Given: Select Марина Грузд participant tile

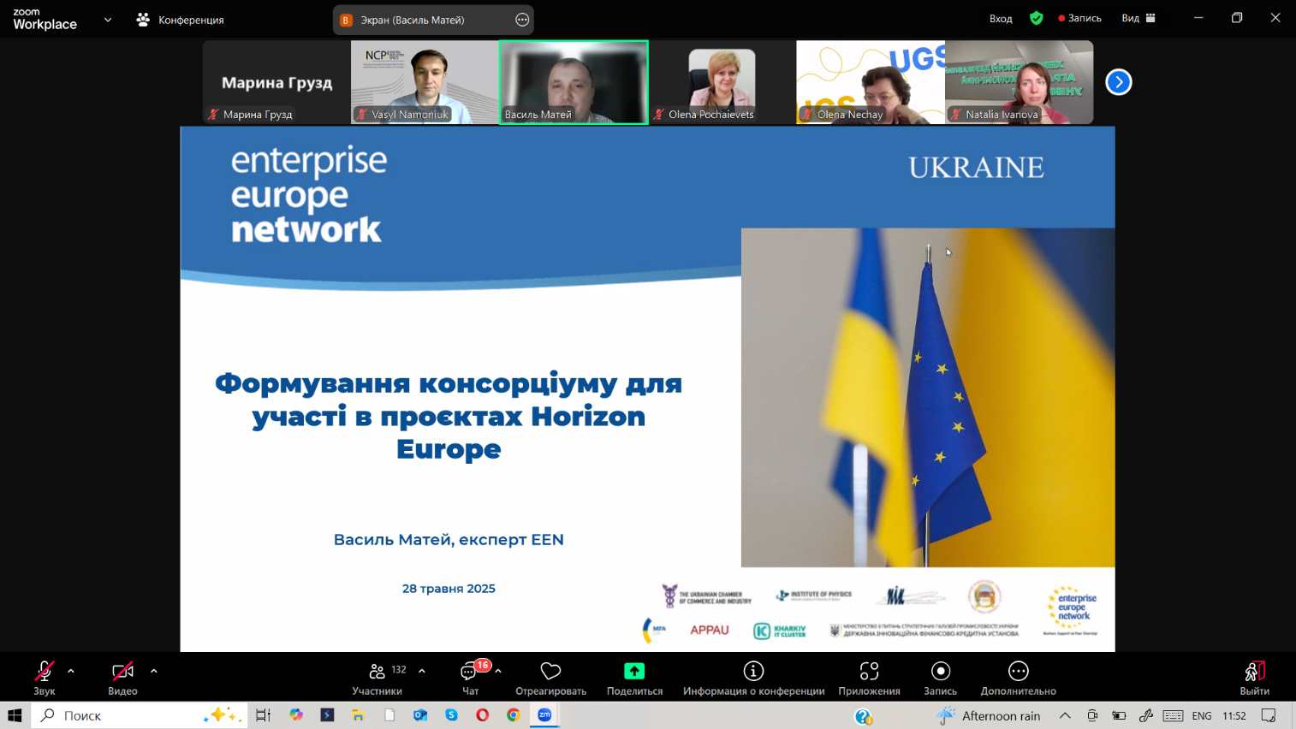Looking at the screenshot, I should click(276, 82).
